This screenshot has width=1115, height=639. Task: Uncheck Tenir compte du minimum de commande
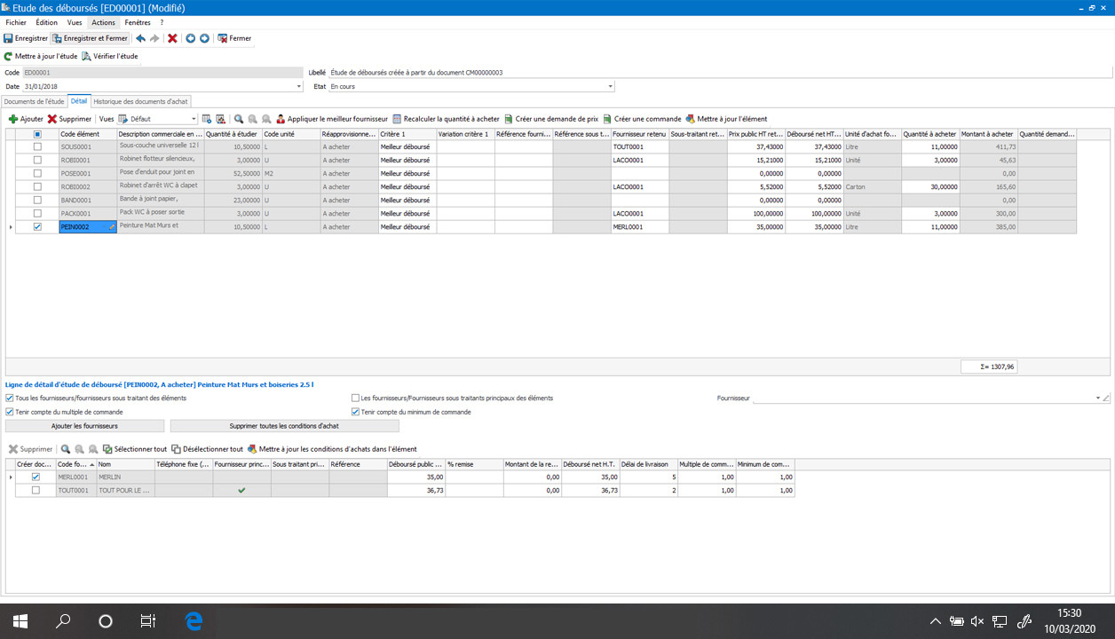tap(356, 412)
